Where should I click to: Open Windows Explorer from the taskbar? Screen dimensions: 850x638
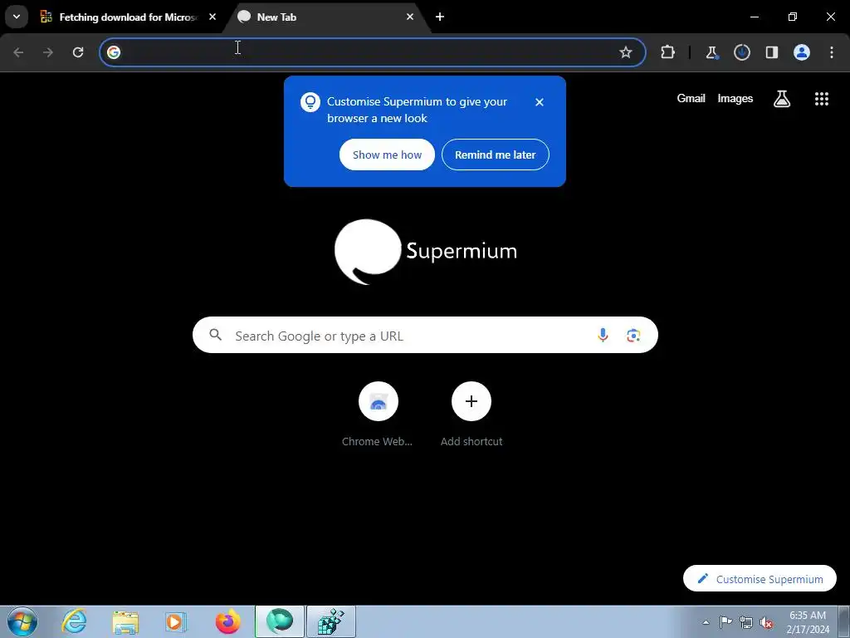click(125, 621)
